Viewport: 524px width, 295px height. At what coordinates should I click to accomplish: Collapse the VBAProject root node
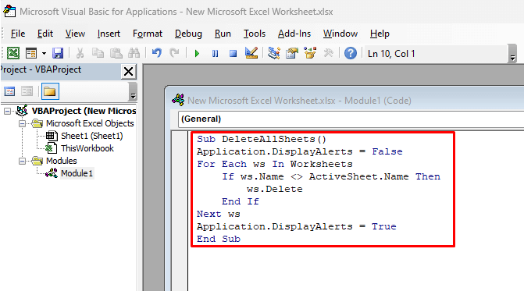point(7,111)
